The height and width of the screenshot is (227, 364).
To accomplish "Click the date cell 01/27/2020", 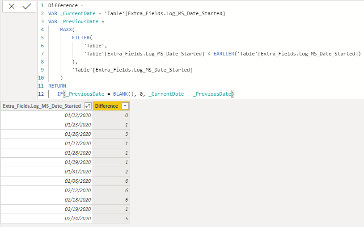I will coord(47,143).
